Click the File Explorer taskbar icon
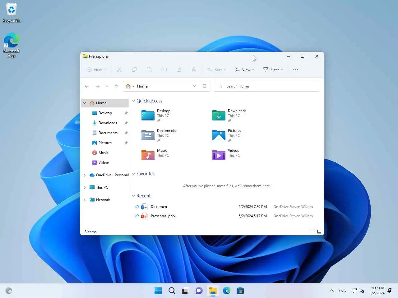398x298 pixels. coord(213,291)
